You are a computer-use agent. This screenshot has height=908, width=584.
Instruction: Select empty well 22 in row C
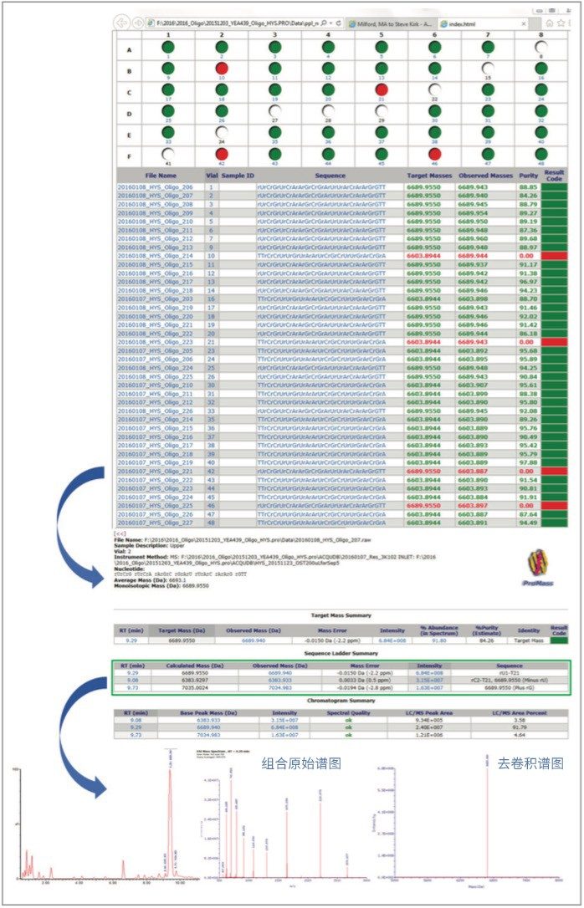pyautogui.click(x=434, y=89)
